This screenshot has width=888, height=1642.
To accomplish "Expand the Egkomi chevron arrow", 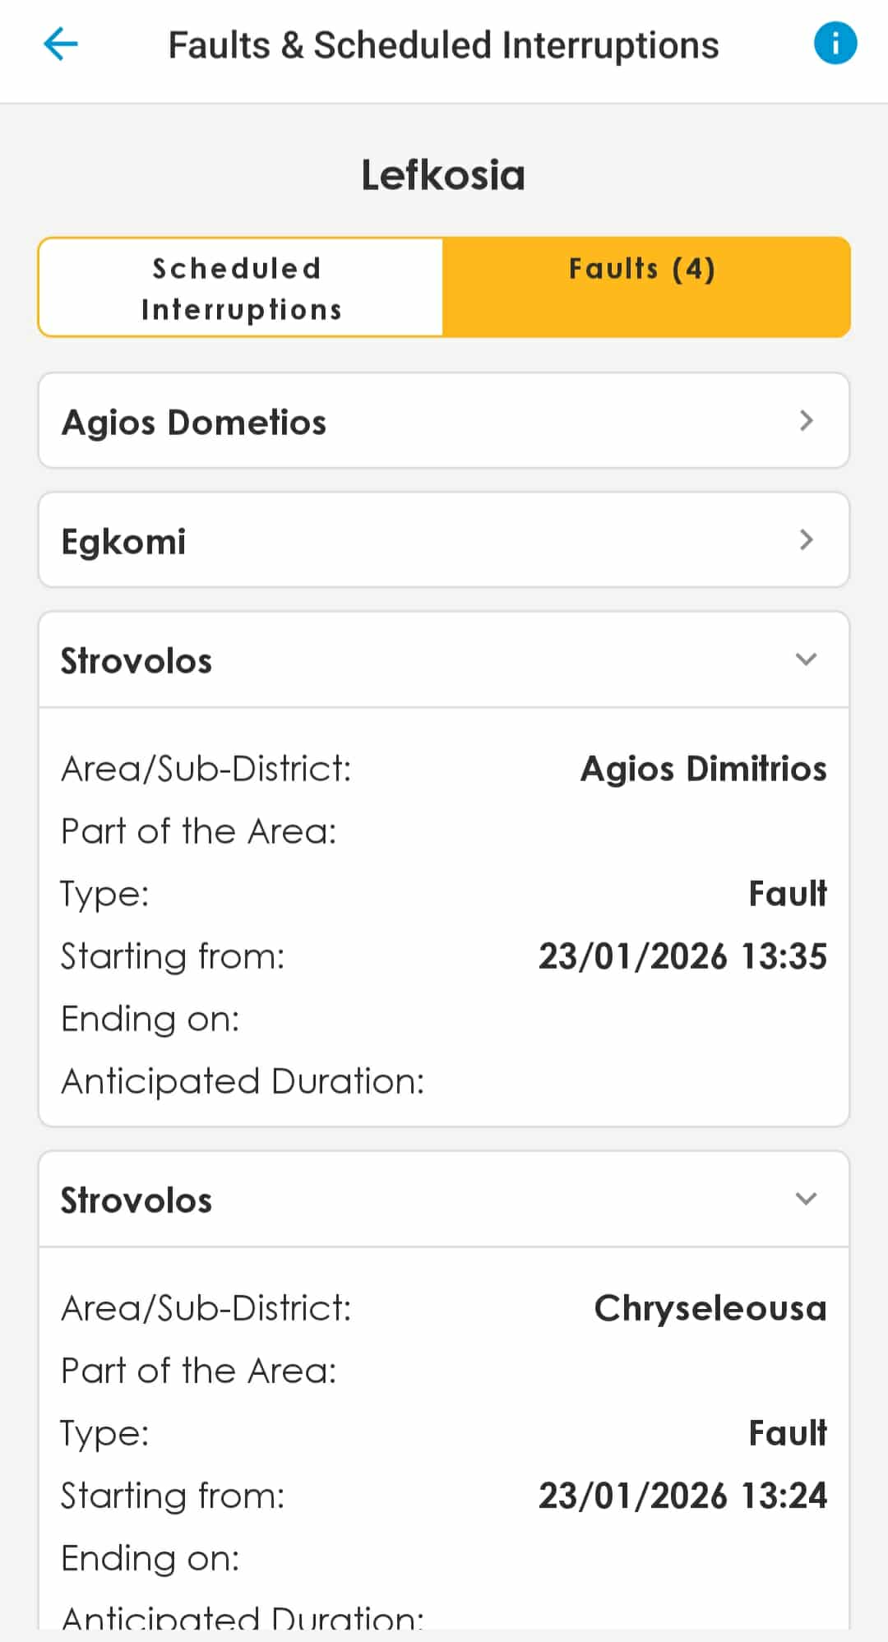I will tap(806, 540).
